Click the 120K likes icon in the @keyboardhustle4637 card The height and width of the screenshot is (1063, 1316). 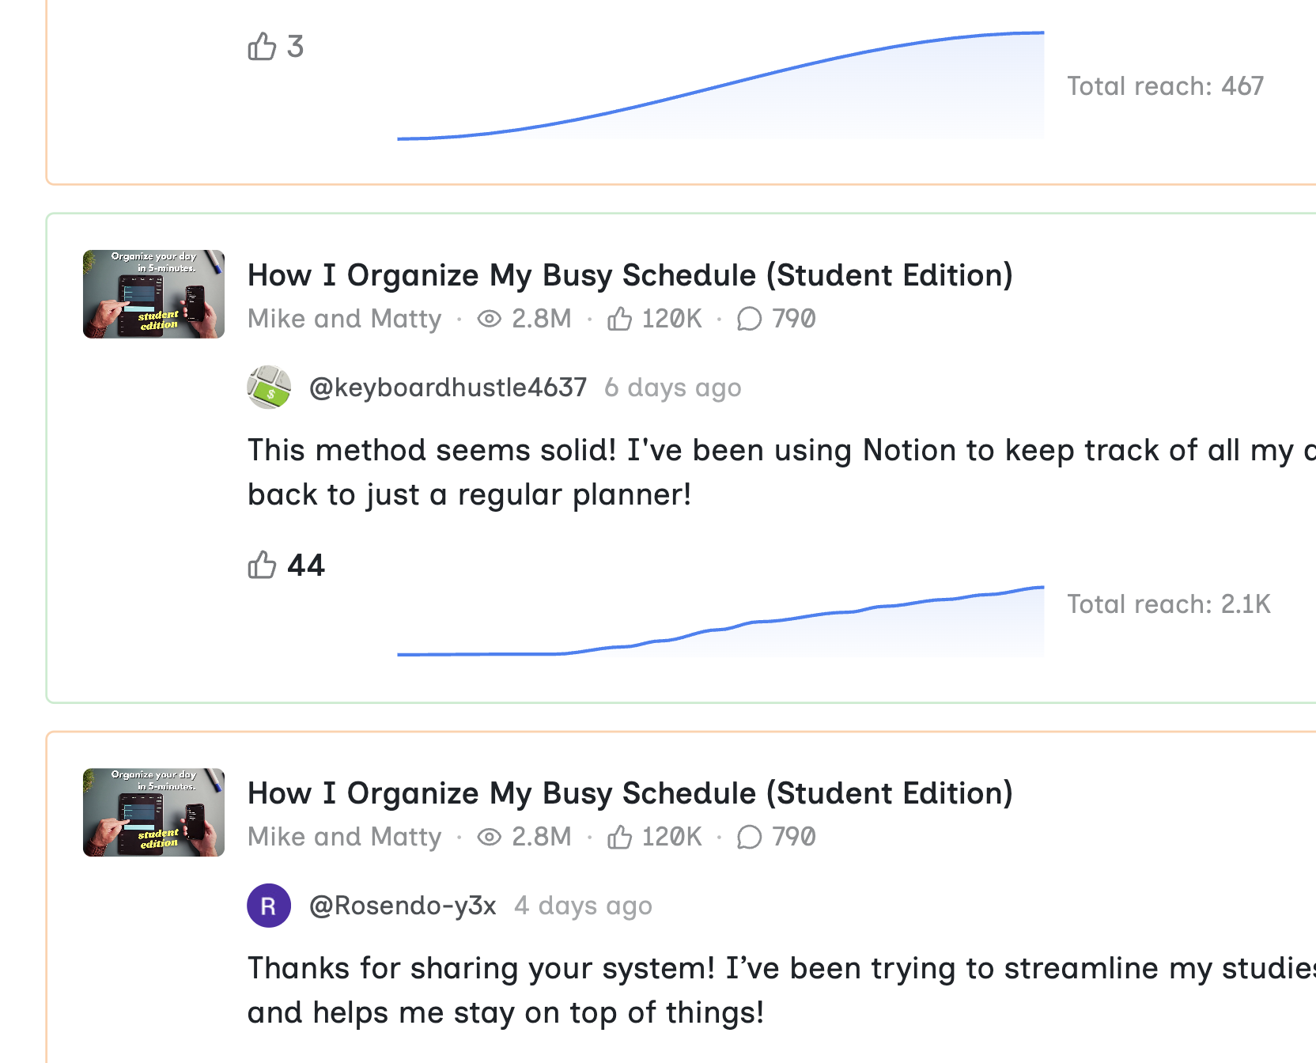coord(619,319)
